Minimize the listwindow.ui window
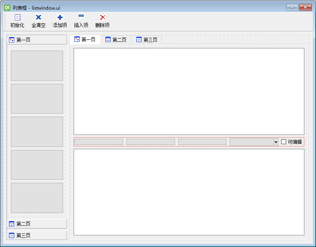The height and width of the screenshot is (247, 316). click(292, 7)
